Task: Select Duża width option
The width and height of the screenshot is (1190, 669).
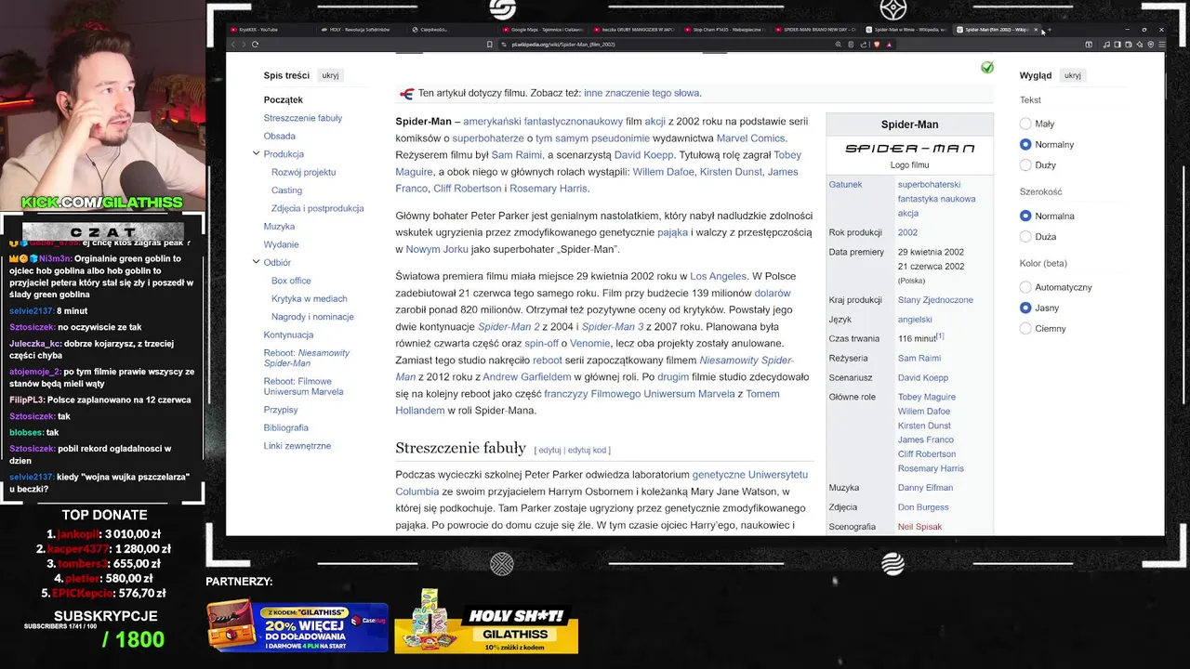Action: (1025, 237)
